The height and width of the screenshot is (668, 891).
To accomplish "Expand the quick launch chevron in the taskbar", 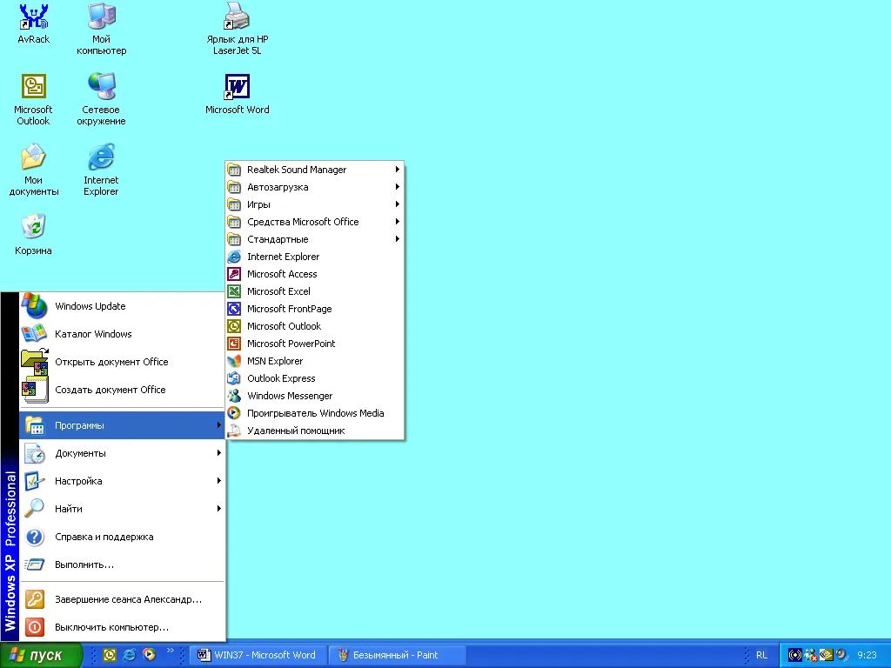I will coord(170,651).
